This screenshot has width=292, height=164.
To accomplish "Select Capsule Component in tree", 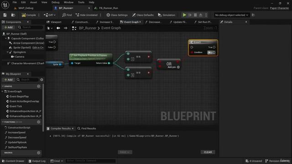I will point(27,38).
